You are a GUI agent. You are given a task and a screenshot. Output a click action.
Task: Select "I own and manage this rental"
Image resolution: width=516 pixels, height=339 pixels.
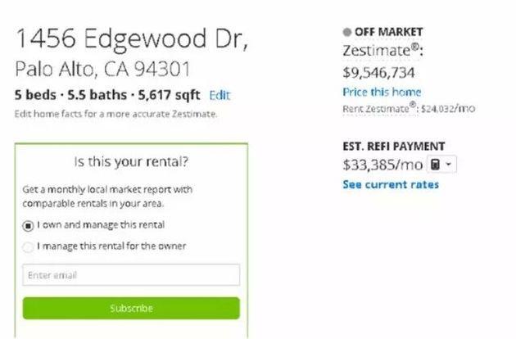29,225
